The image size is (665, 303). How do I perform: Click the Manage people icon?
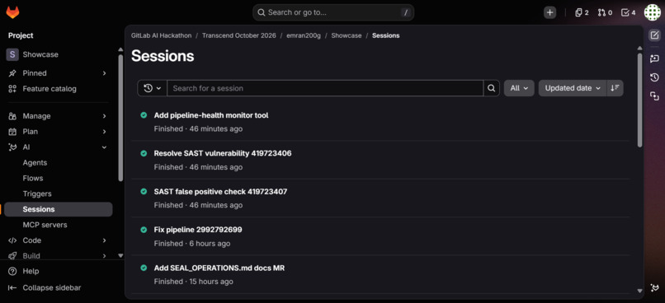click(x=12, y=116)
